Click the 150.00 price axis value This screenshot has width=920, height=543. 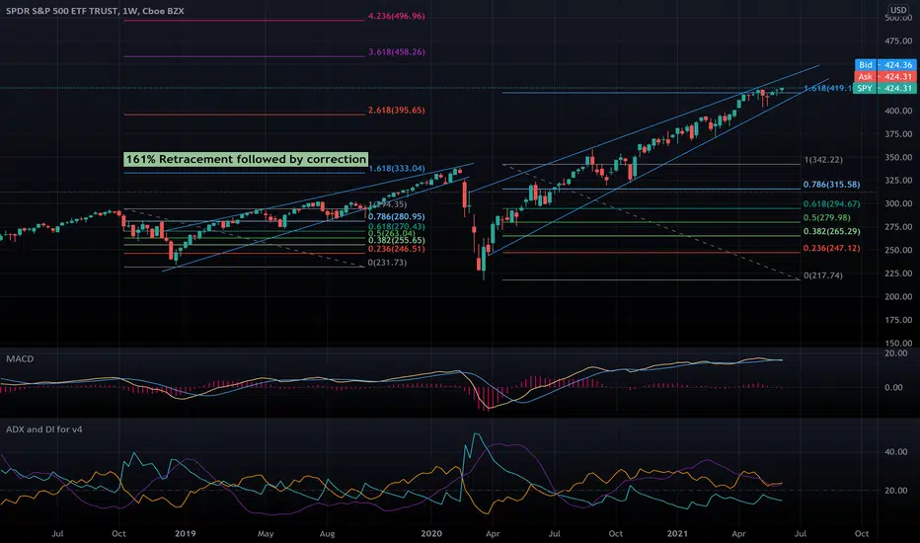(x=898, y=343)
